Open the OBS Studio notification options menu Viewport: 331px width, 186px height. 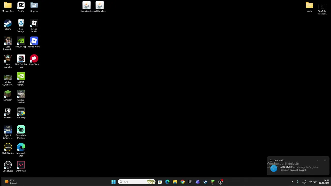click(x=318, y=160)
